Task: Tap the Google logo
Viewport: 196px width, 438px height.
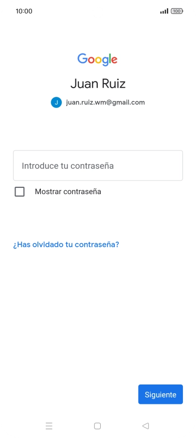Action: (x=97, y=59)
